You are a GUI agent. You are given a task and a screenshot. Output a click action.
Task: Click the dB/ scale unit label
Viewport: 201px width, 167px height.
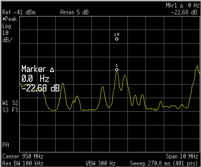(7, 40)
